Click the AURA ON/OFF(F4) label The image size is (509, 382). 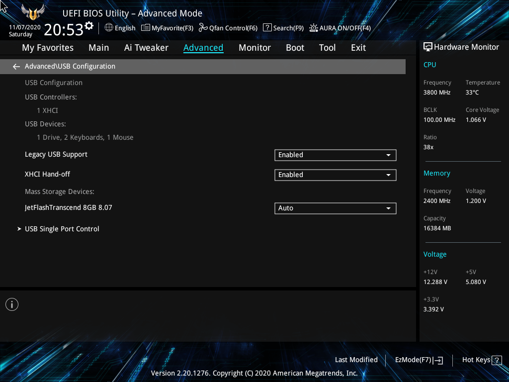(345, 28)
